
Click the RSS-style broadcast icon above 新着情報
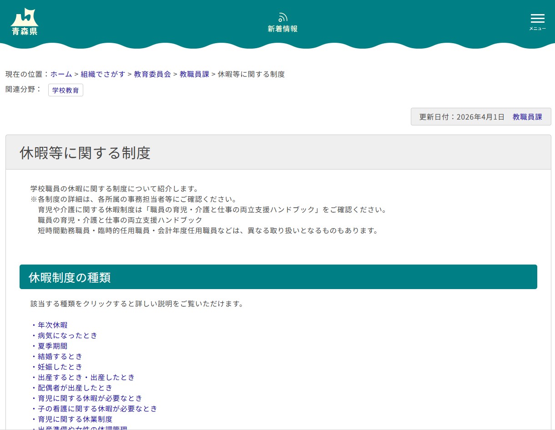(283, 17)
